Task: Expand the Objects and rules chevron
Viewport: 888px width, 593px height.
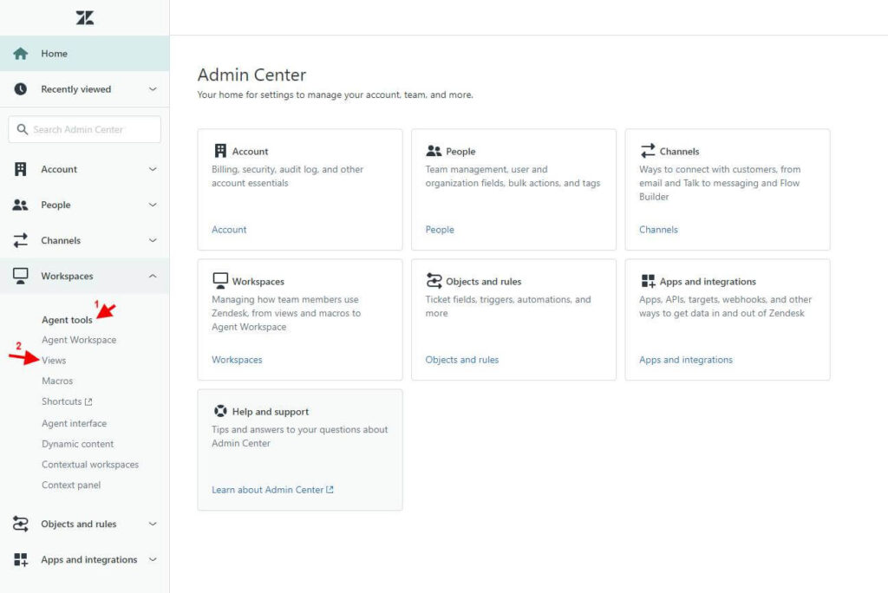Action: pyautogui.click(x=153, y=524)
